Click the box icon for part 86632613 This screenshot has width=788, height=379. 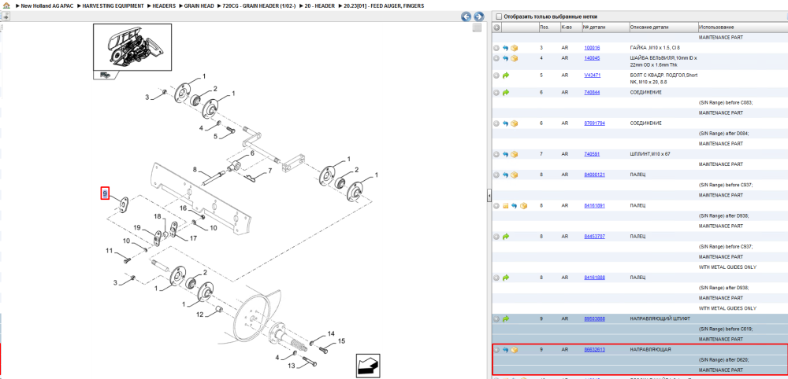515,349
